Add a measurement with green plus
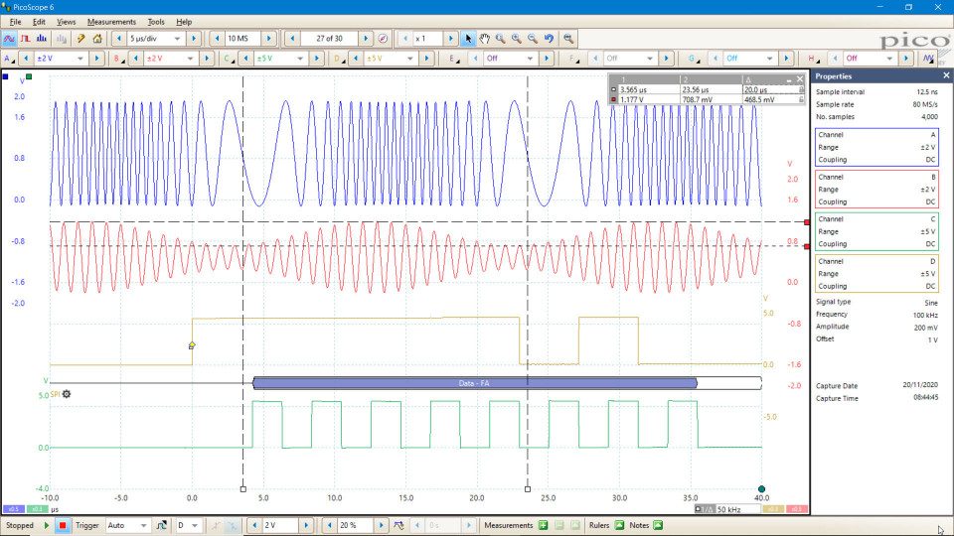This screenshot has width=954, height=536. (545, 525)
